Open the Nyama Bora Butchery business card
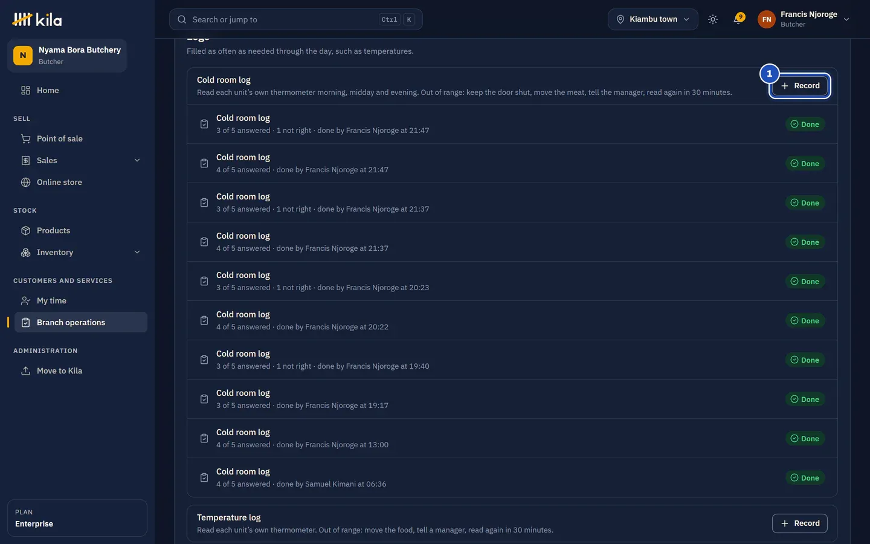Image resolution: width=870 pixels, height=544 pixels. point(67,56)
